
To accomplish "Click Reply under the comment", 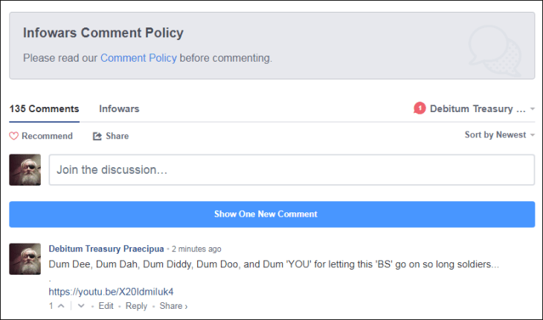I will (x=136, y=306).
